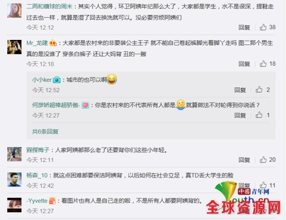Click thumbs-up on Mr_龙建's comment
The height and width of the screenshot is (220, 286).
coord(263,64)
